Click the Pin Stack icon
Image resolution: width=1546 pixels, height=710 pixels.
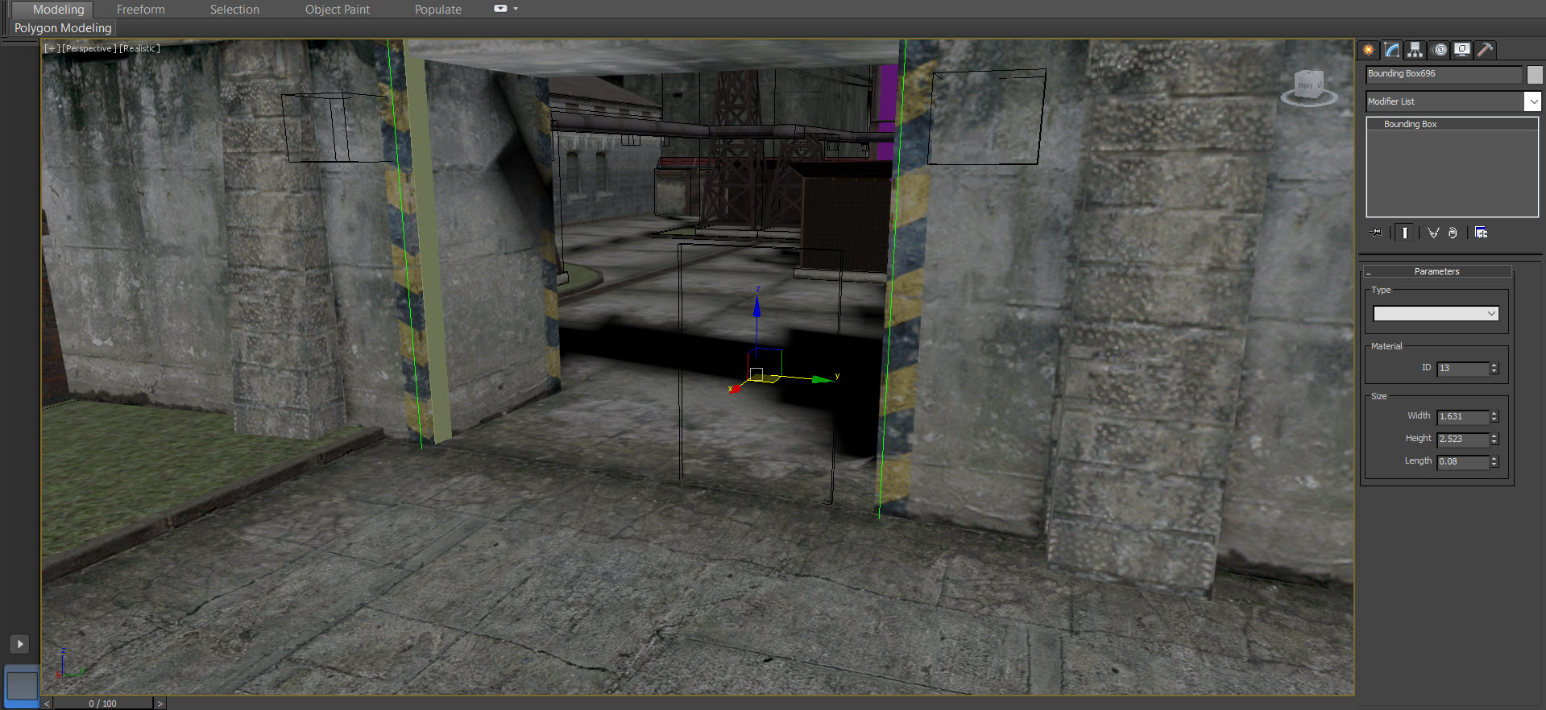[x=1376, y=233]
